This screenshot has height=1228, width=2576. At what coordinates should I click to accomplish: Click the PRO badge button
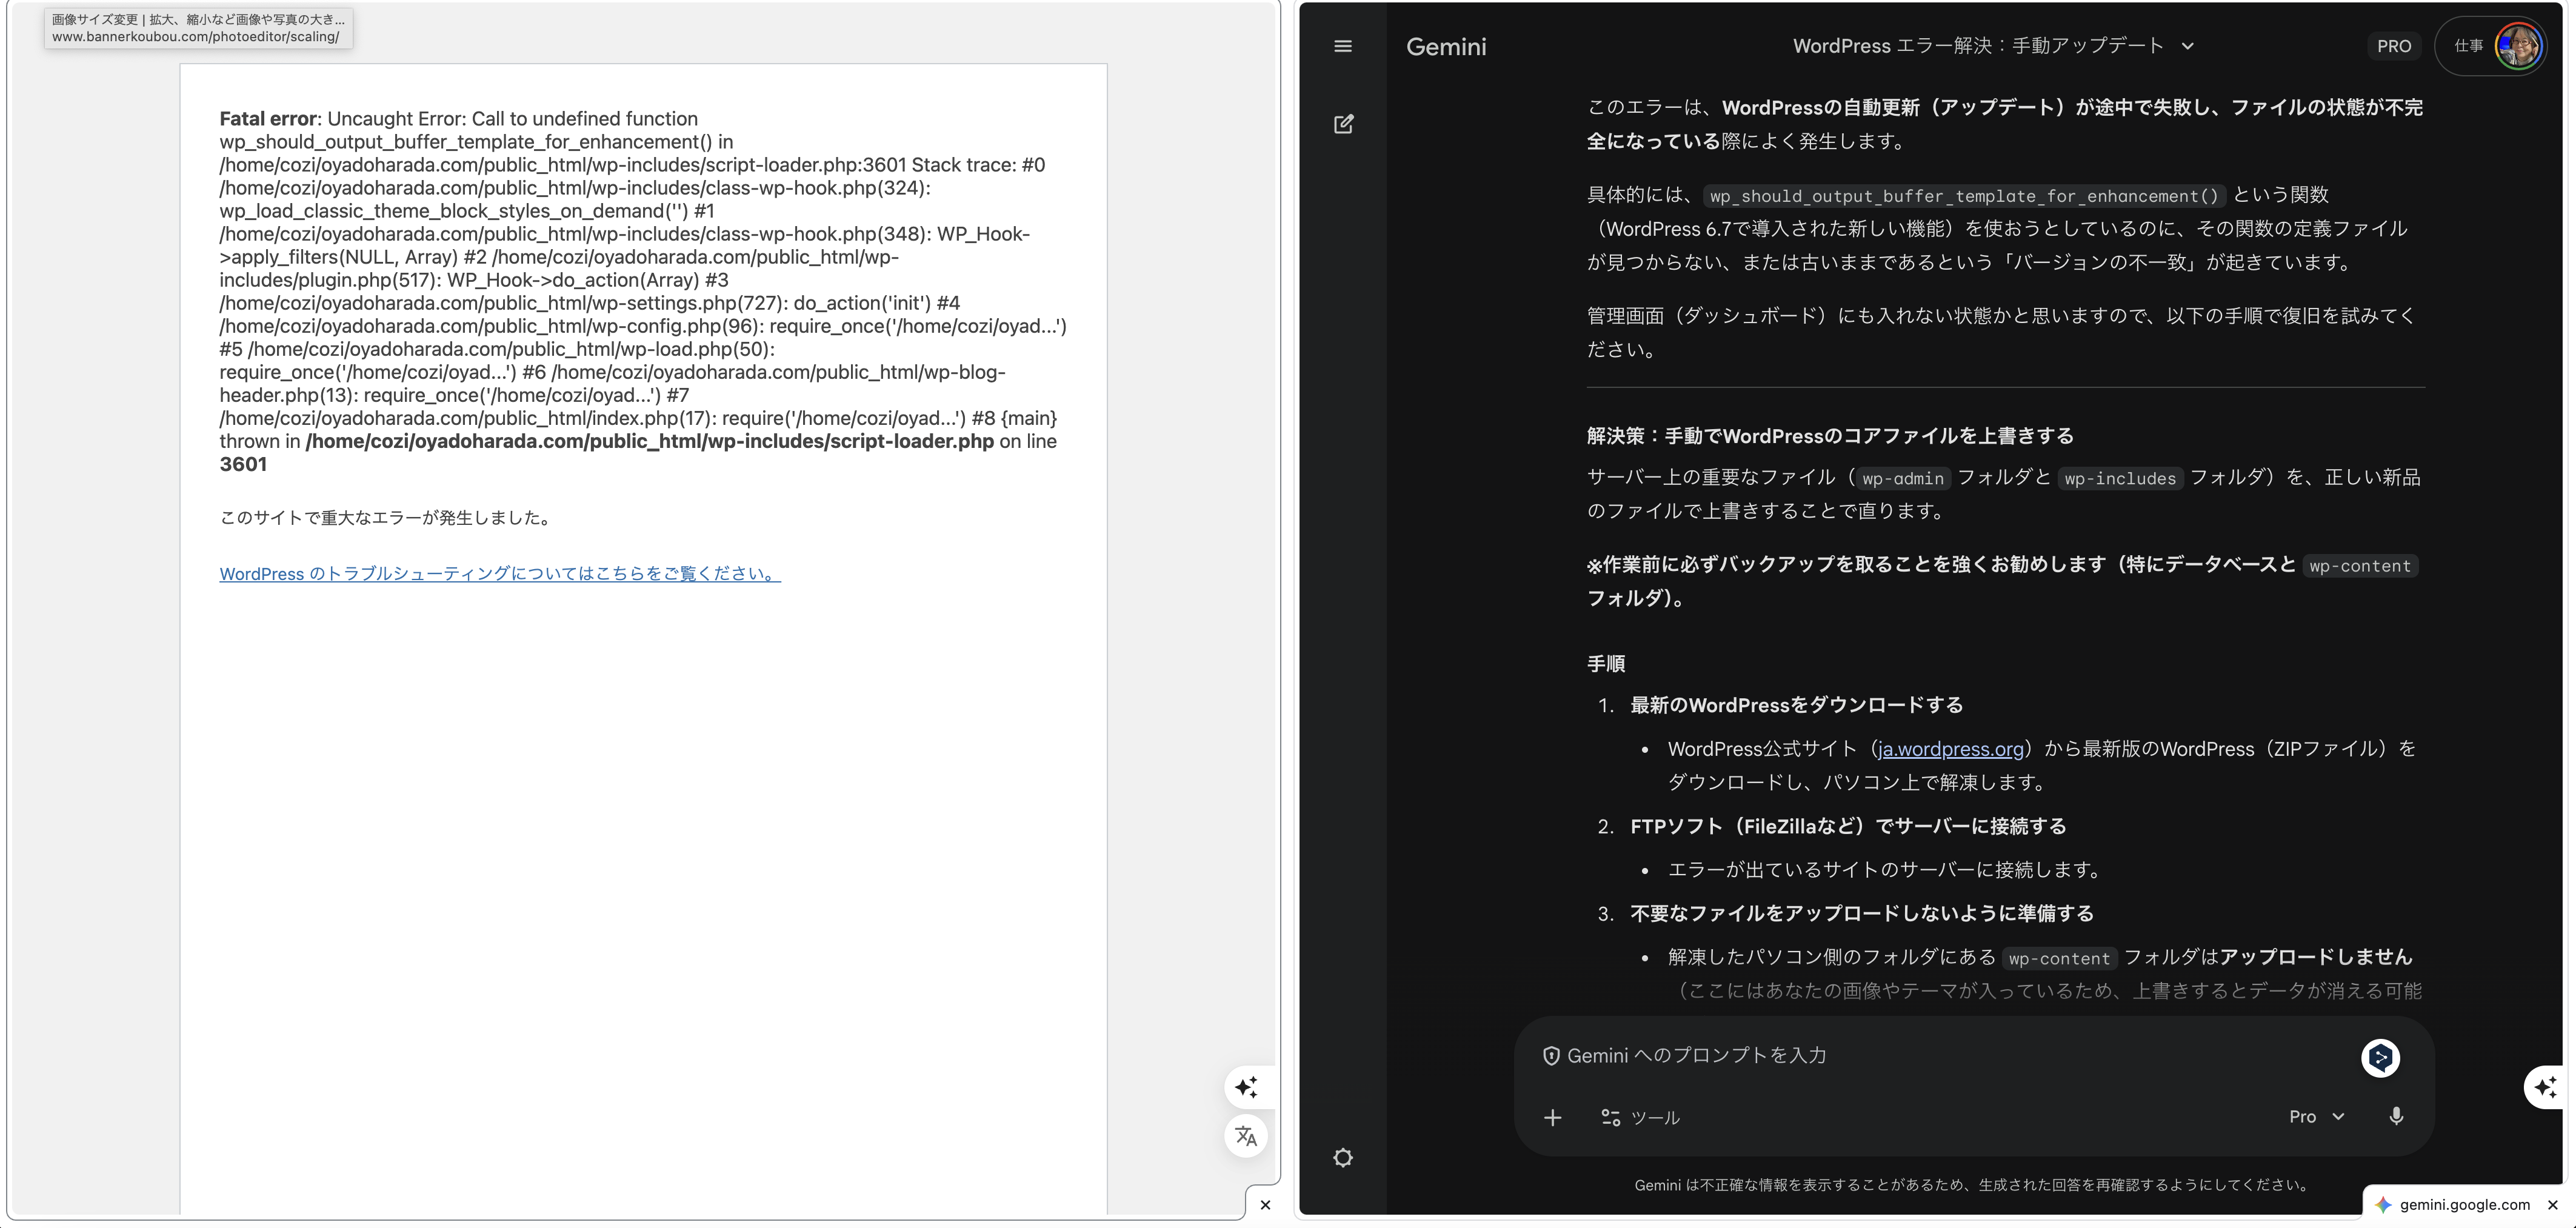point(2393,46)
